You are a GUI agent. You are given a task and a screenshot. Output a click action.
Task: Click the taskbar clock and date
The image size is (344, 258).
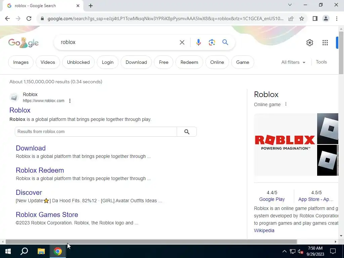pyautogui.click(x=315, y=251)
